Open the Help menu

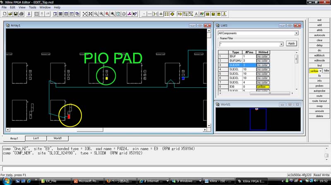[x=57, y=7]
